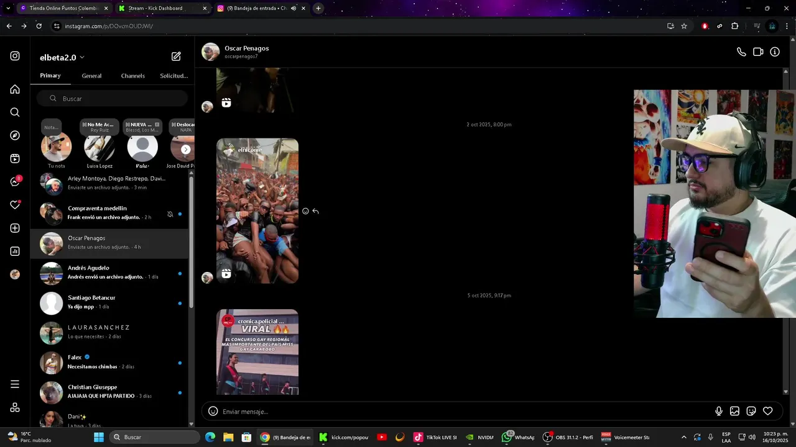
Task: Open the Oscar Penagos profile name in the header
Action: pyautogui.click(x=247, y=48)
